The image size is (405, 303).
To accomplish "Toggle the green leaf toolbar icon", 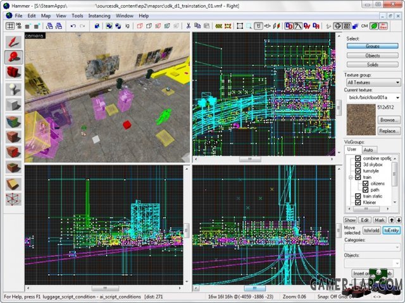I will pos(374,26).
